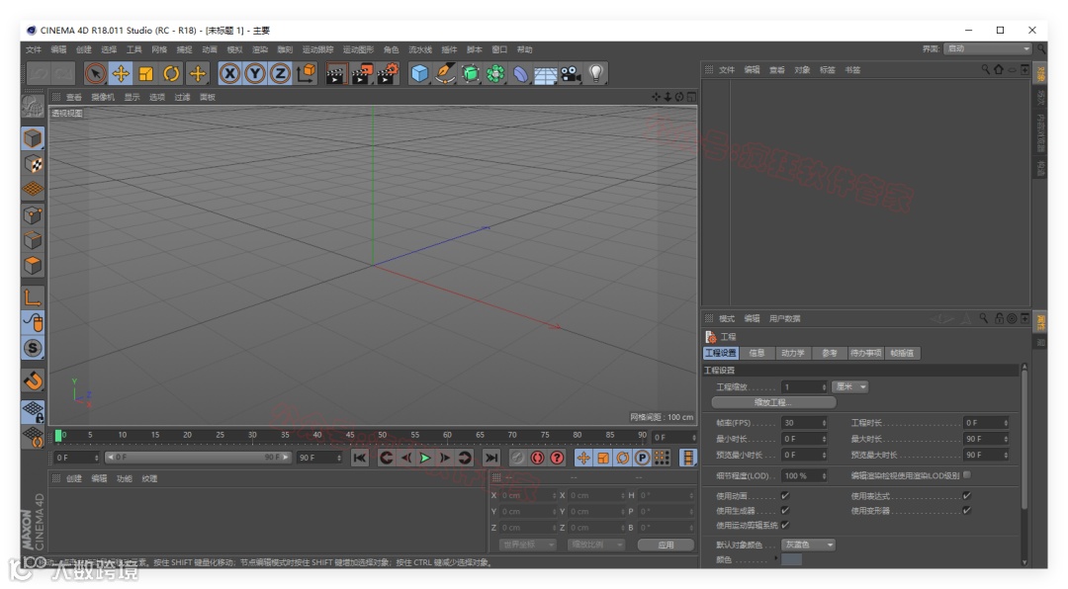Enable the 编辑渲染检视使用渲染LOD级别 checkbox
1068x589 pixels.
[x=966, y=475]
